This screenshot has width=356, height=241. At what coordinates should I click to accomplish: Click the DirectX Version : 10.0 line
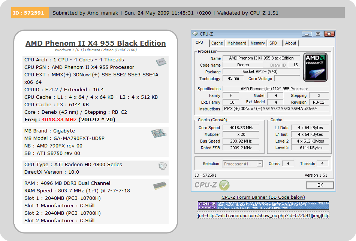(52, 172)
